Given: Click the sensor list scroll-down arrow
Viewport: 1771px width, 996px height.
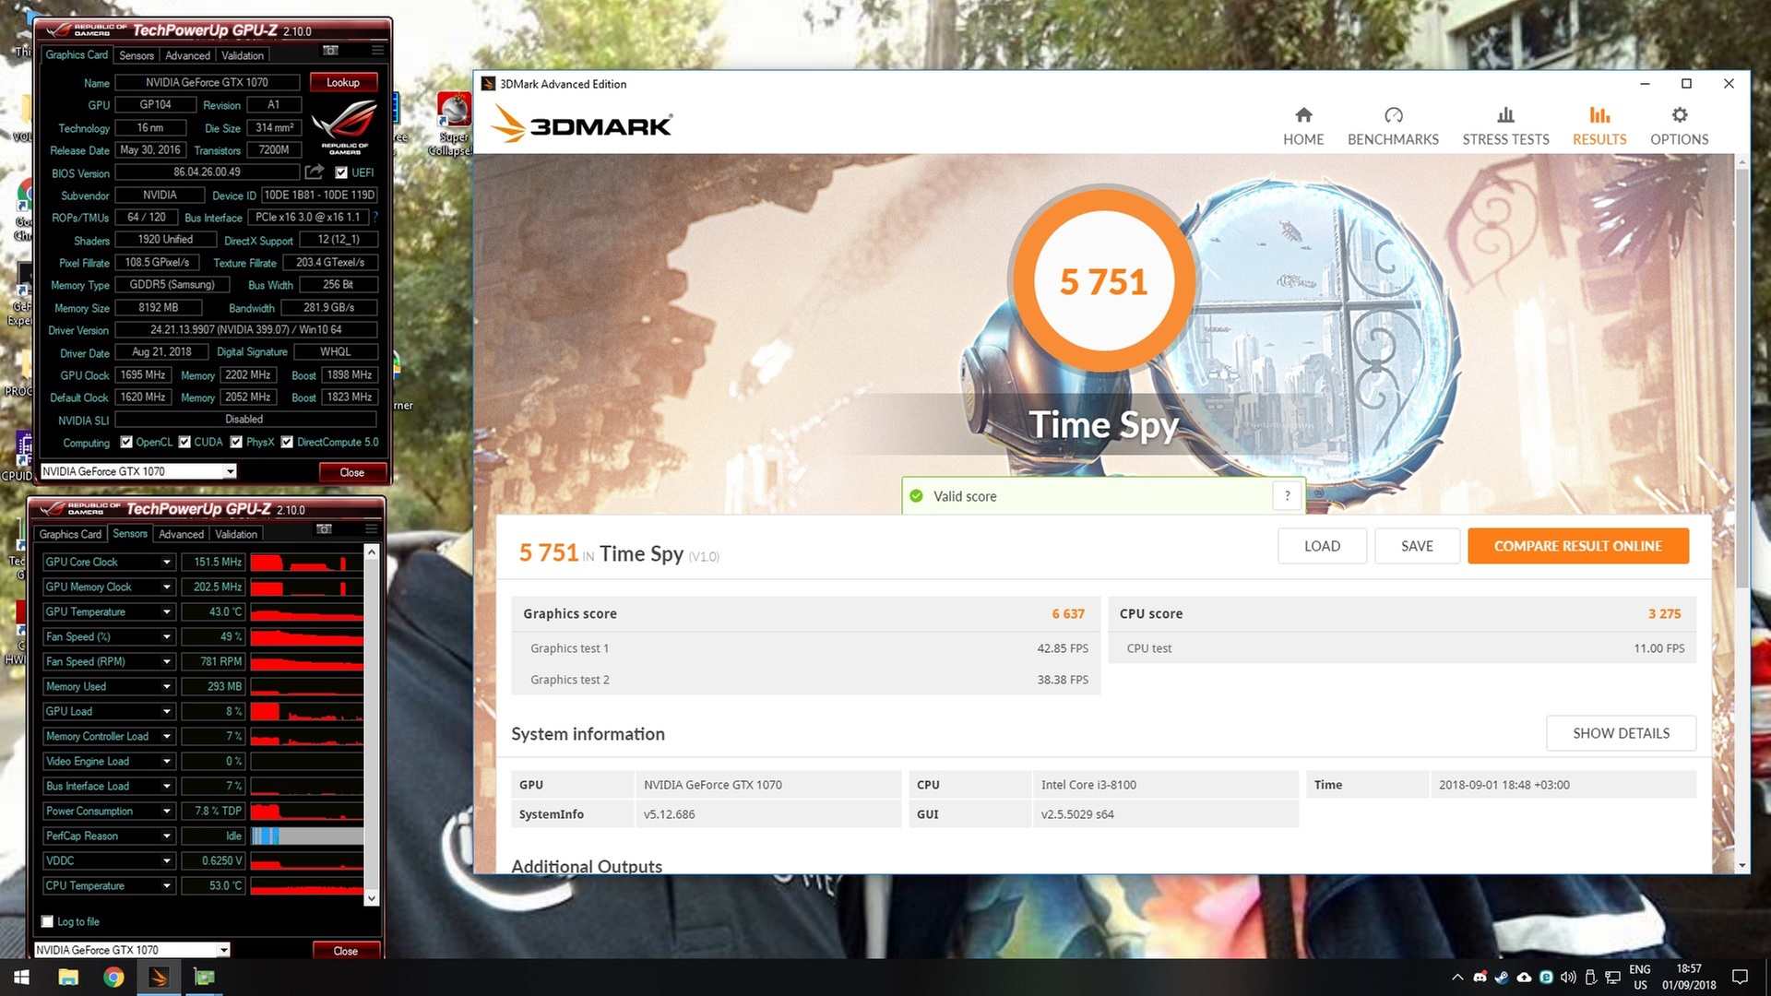Looking at the screenshot, I should (x=372, y=898).
